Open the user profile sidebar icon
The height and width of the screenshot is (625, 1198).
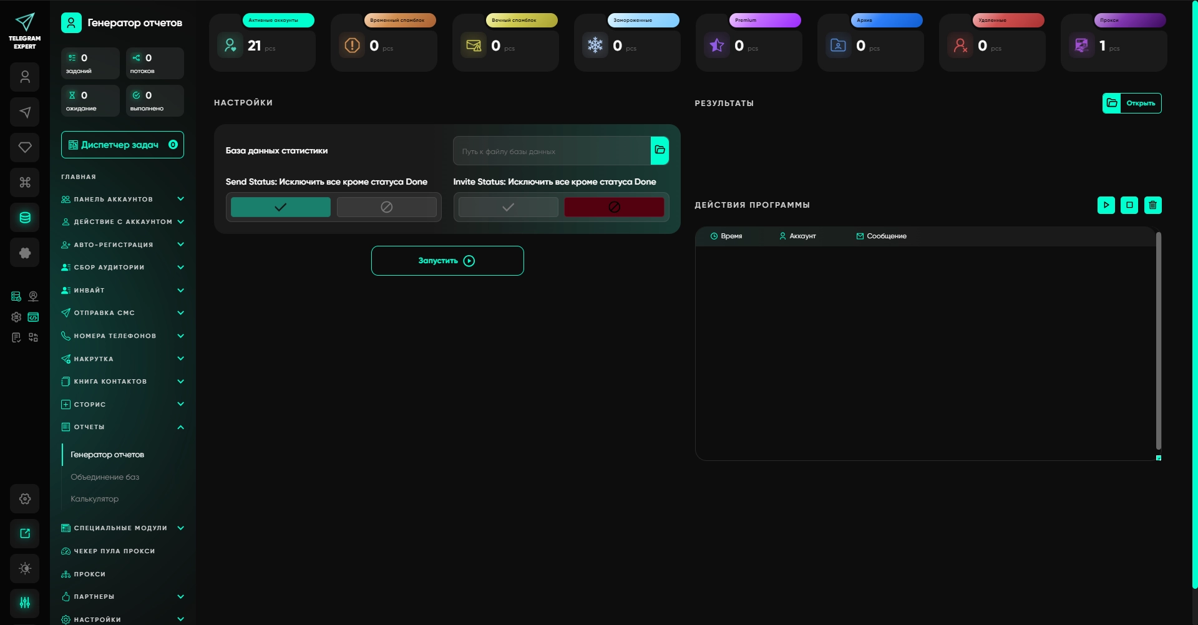pyautogui.click(x=25, y=77)
